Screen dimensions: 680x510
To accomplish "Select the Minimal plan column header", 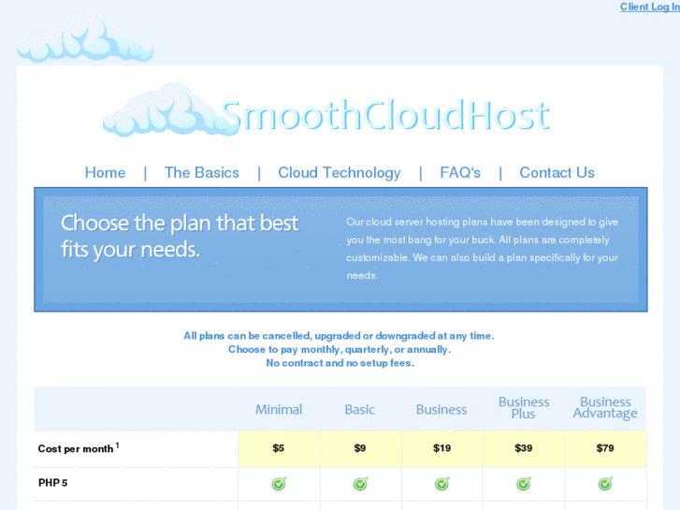I will [x=279, y=409].
